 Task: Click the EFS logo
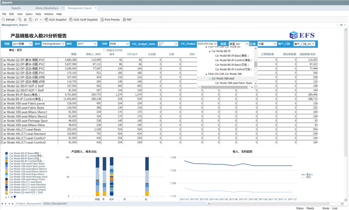[x=302, y=35]
